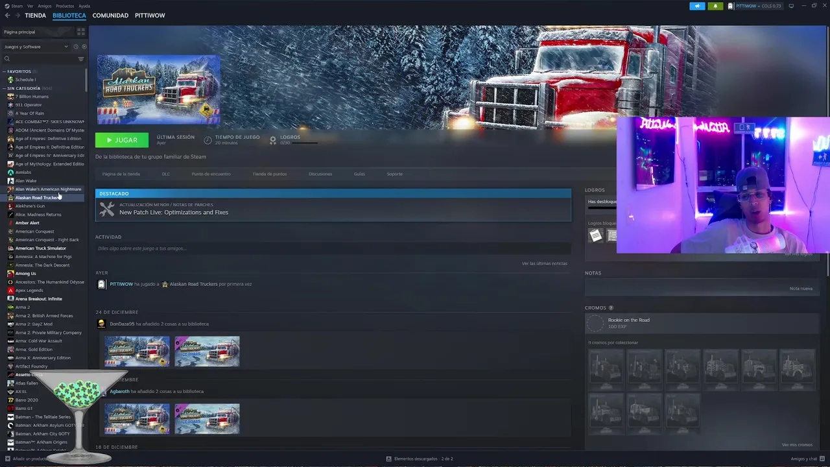
Task: Click PITTIWOW avatar in Ayer activity entry
Action: pyautogui.click(x=101, y=284)
